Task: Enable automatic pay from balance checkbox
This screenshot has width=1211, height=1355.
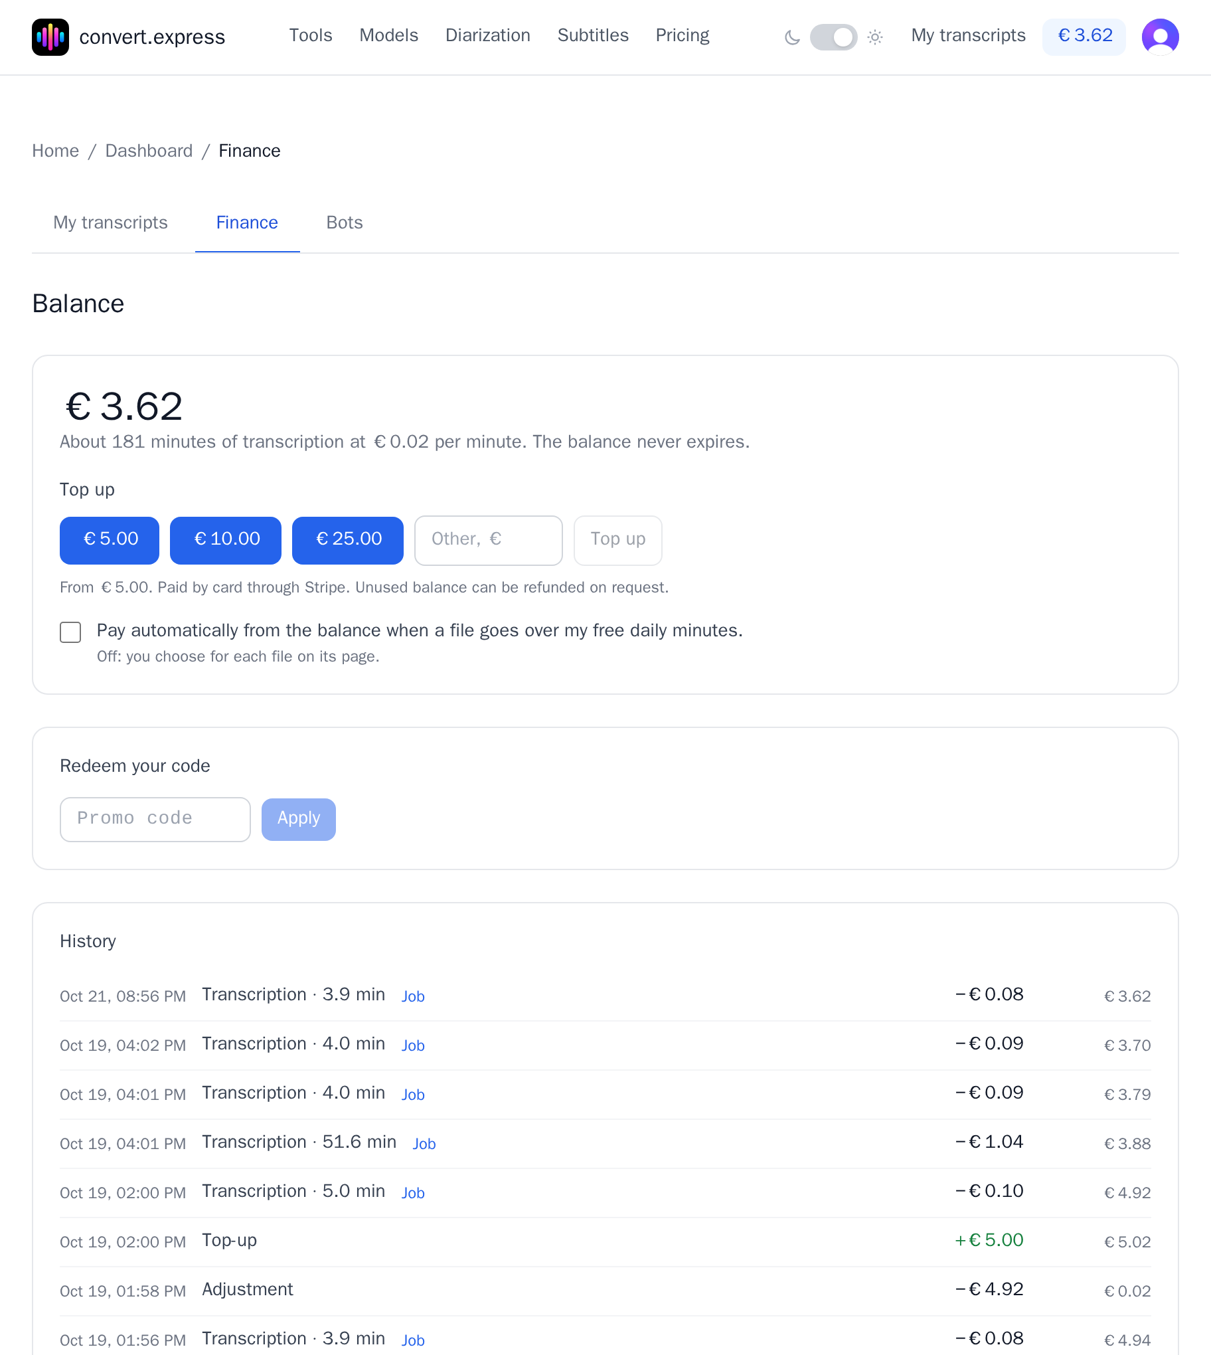Action: (70, 632)
